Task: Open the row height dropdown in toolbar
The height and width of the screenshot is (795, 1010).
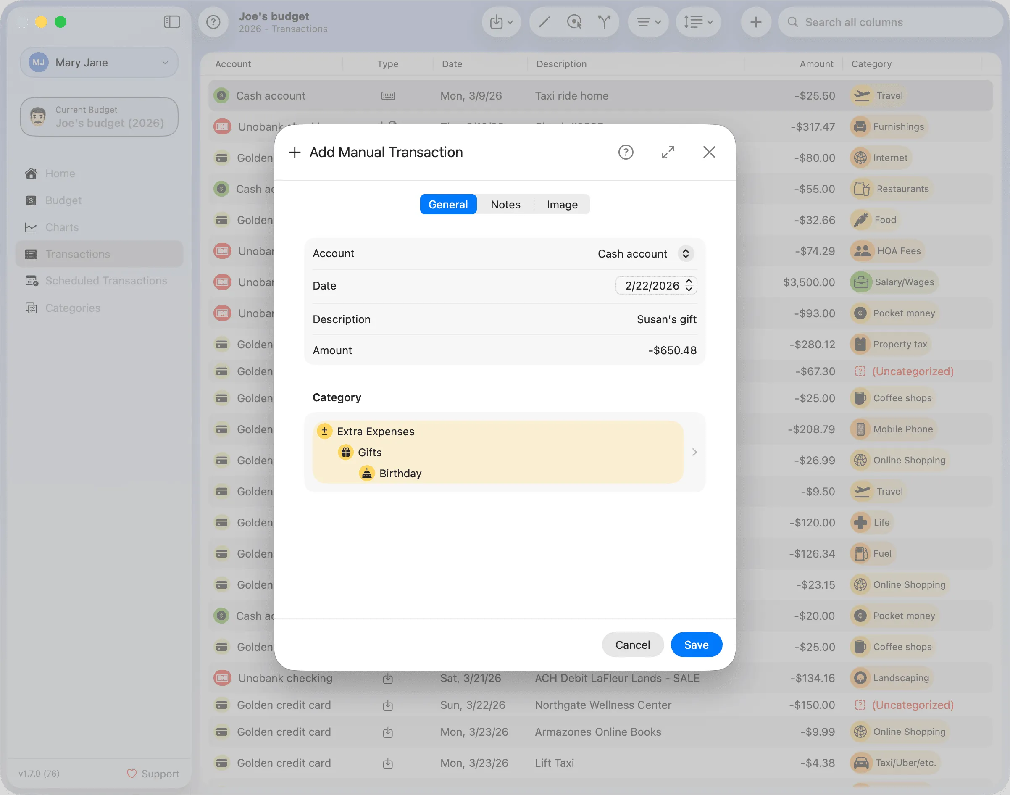Action: (x=698, y=22)
